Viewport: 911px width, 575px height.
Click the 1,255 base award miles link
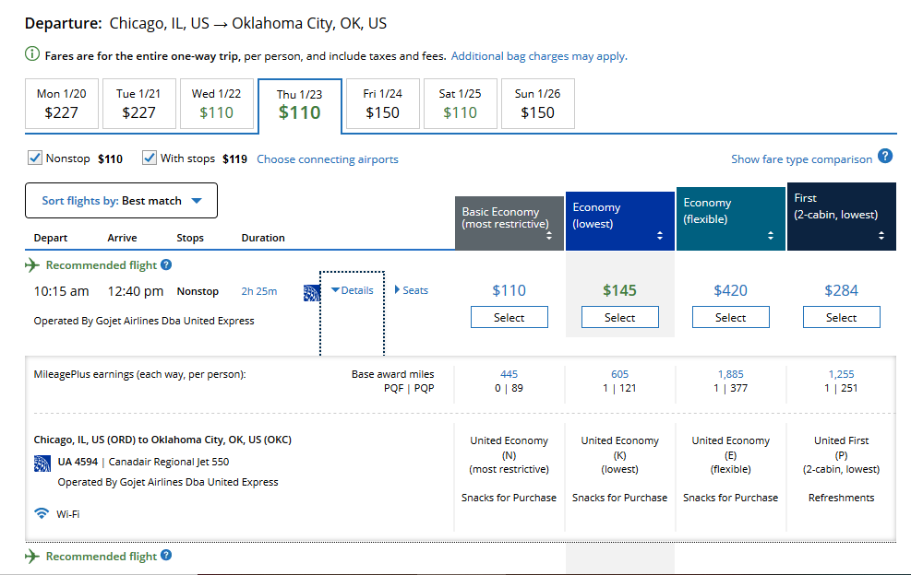(x=841, y=374)
